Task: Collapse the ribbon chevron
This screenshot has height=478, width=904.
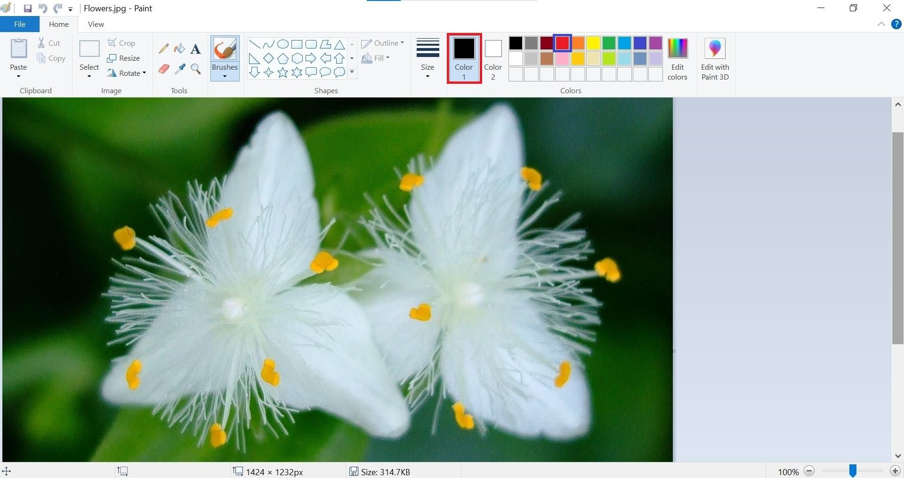Action: click(x=881, y=24)
